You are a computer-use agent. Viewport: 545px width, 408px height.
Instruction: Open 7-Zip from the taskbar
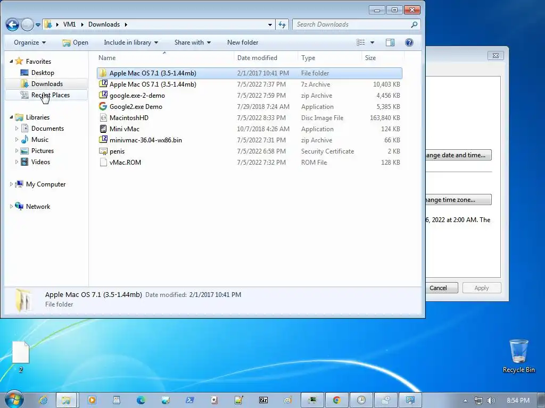(263, 401)
